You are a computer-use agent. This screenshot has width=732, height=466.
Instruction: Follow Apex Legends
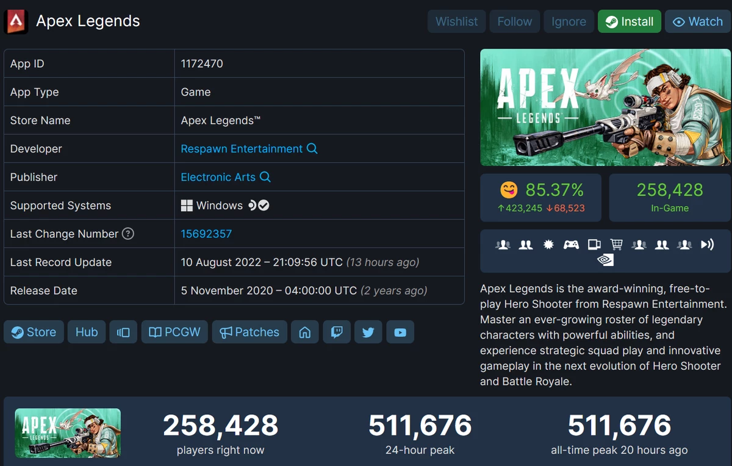pyautogui.click(x=515, y=21)
